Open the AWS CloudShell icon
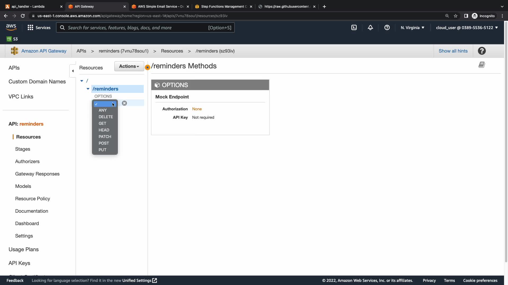This screenshot has height=285, width=508. 354,28
